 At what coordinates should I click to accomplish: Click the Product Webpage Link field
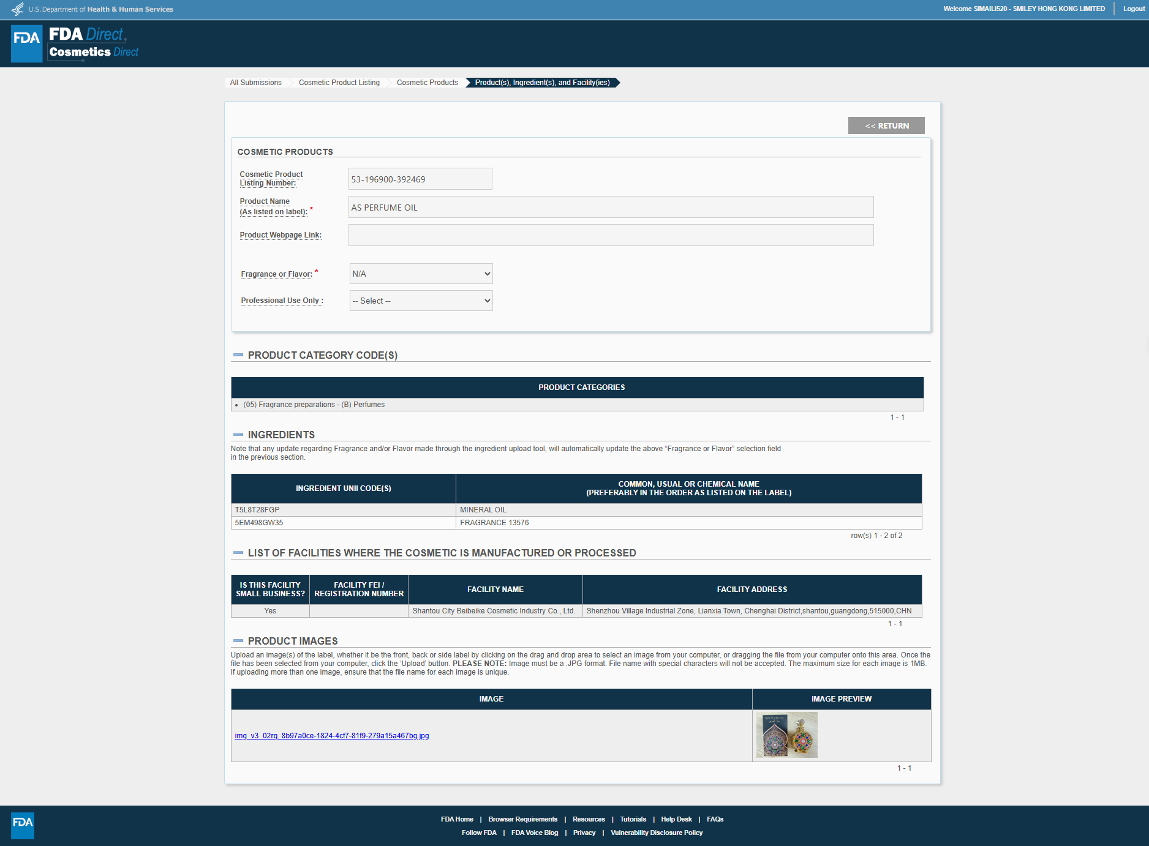[611, 235]
